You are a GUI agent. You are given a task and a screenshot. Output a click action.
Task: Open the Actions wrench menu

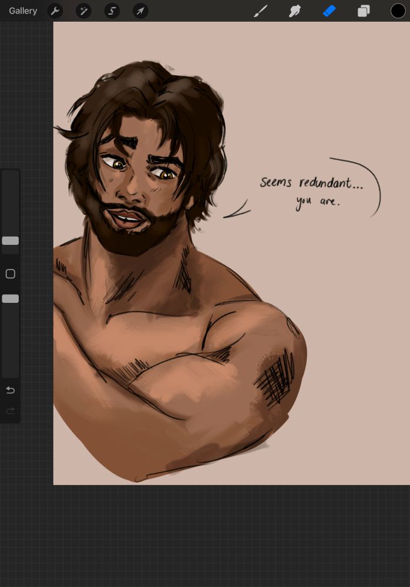pos(55,11)
